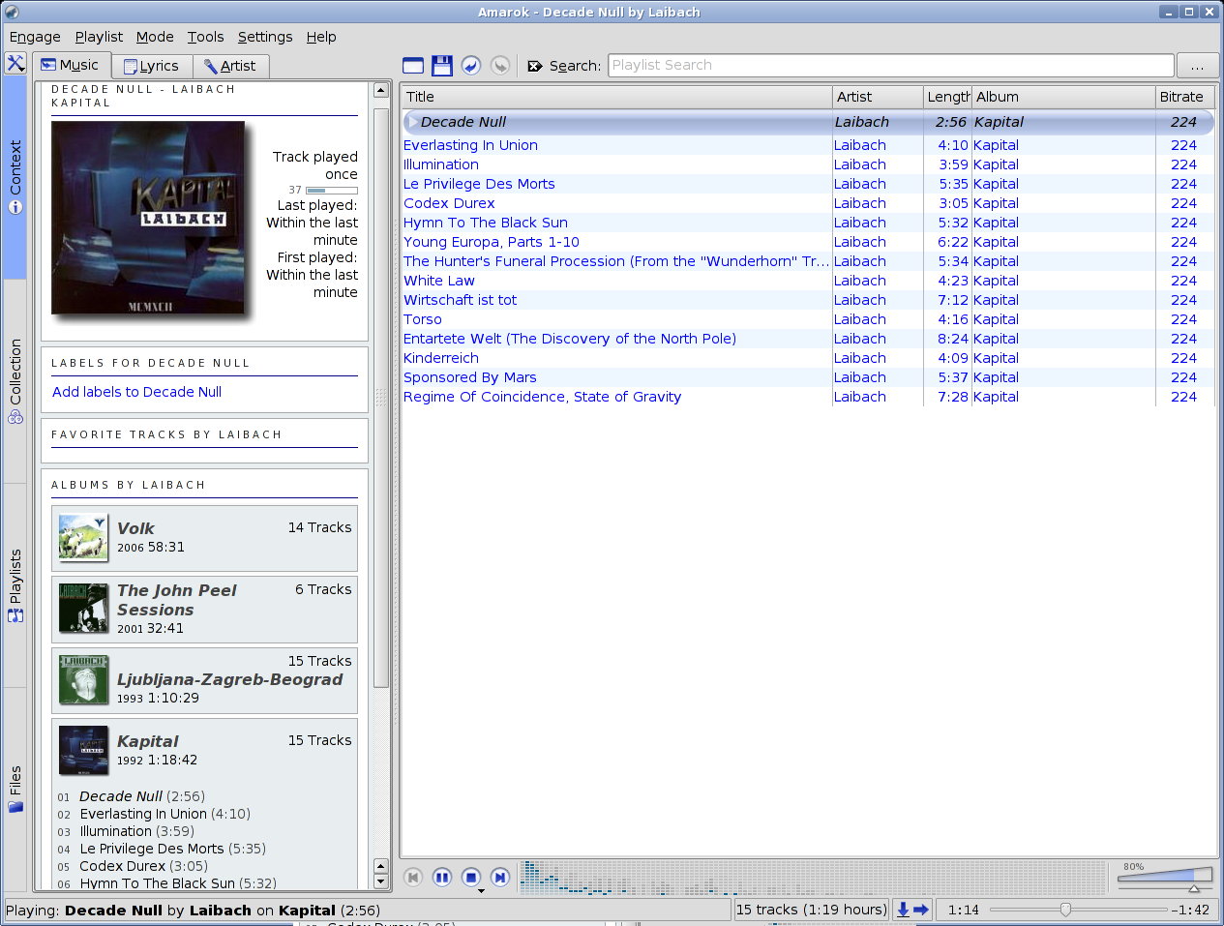Open the Files sidebar tab

[x=15, y=789]
